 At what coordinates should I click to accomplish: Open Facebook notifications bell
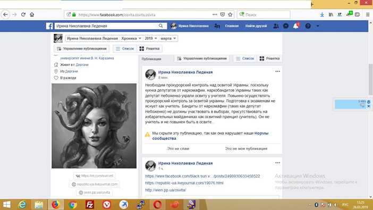click(296, 26)
